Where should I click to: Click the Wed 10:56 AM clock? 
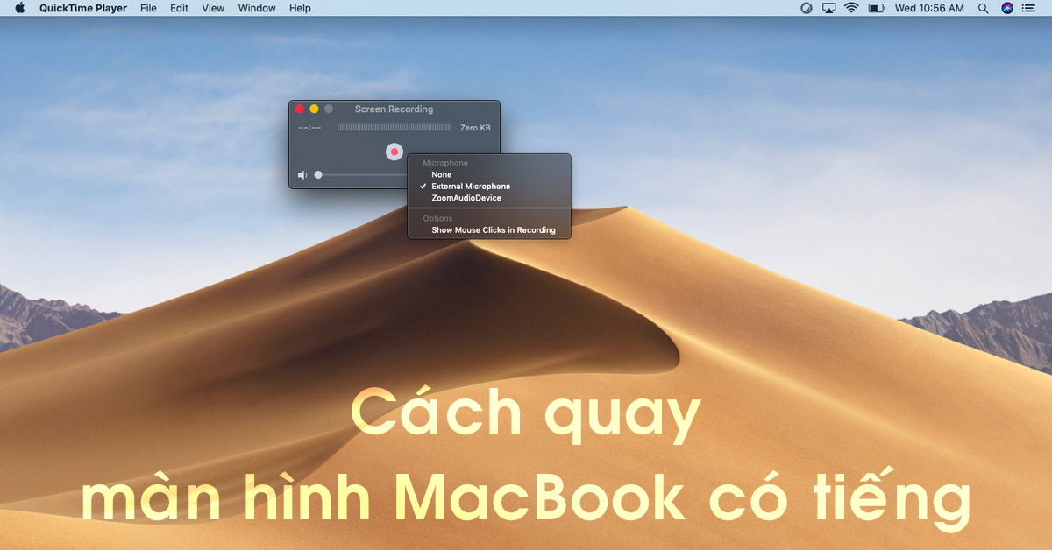(929, 8)
